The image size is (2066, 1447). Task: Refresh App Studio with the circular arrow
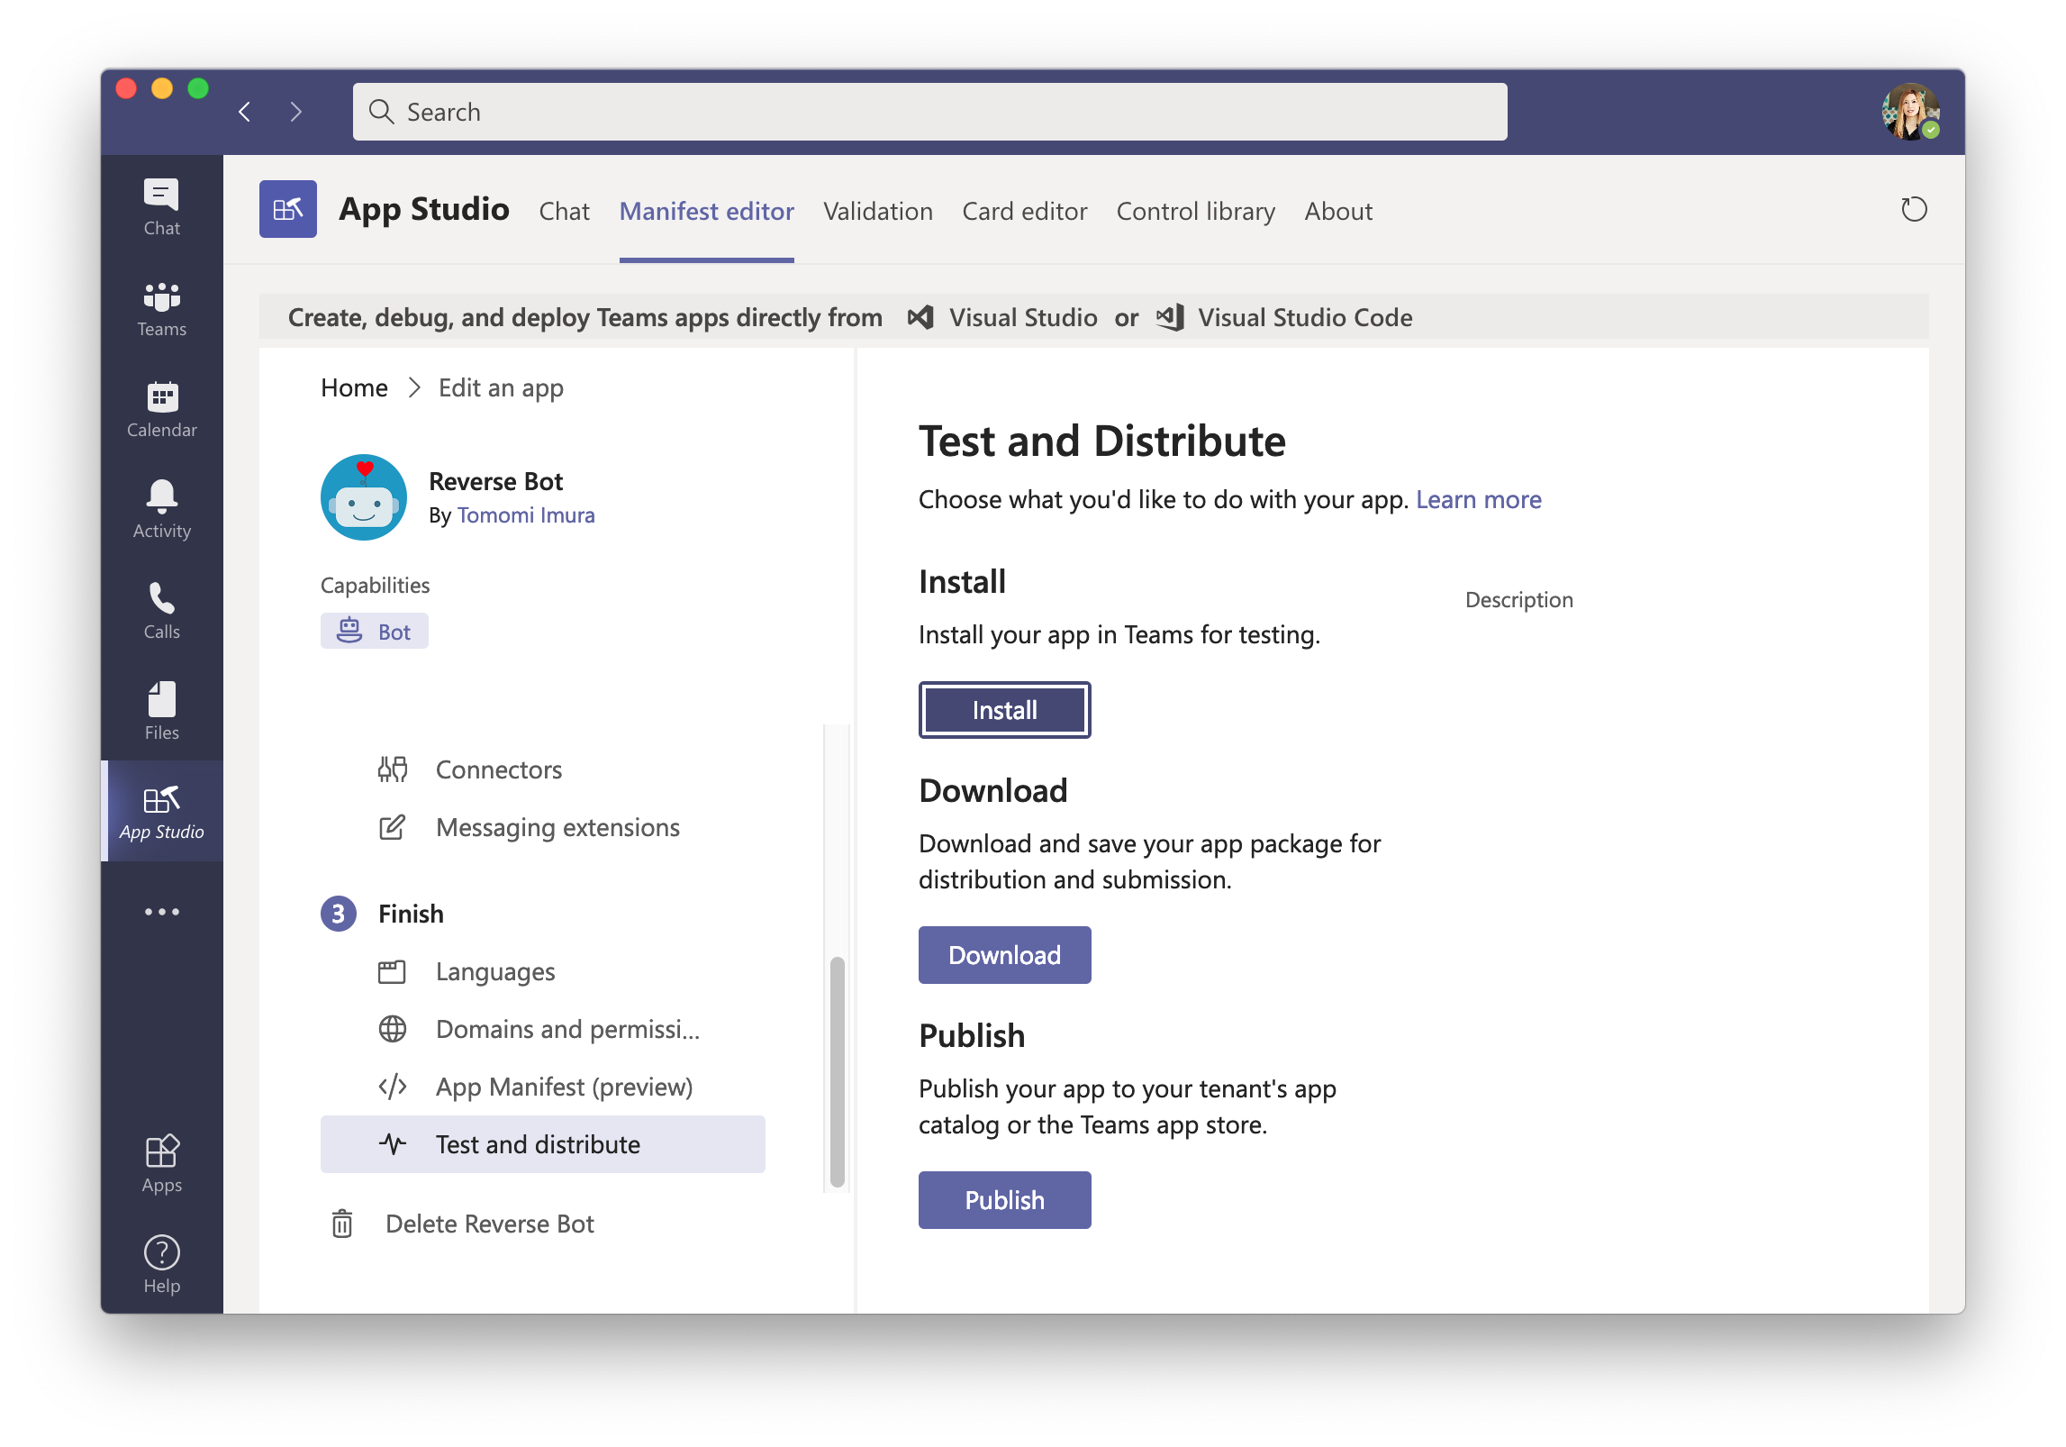[x=1915, y=209]
